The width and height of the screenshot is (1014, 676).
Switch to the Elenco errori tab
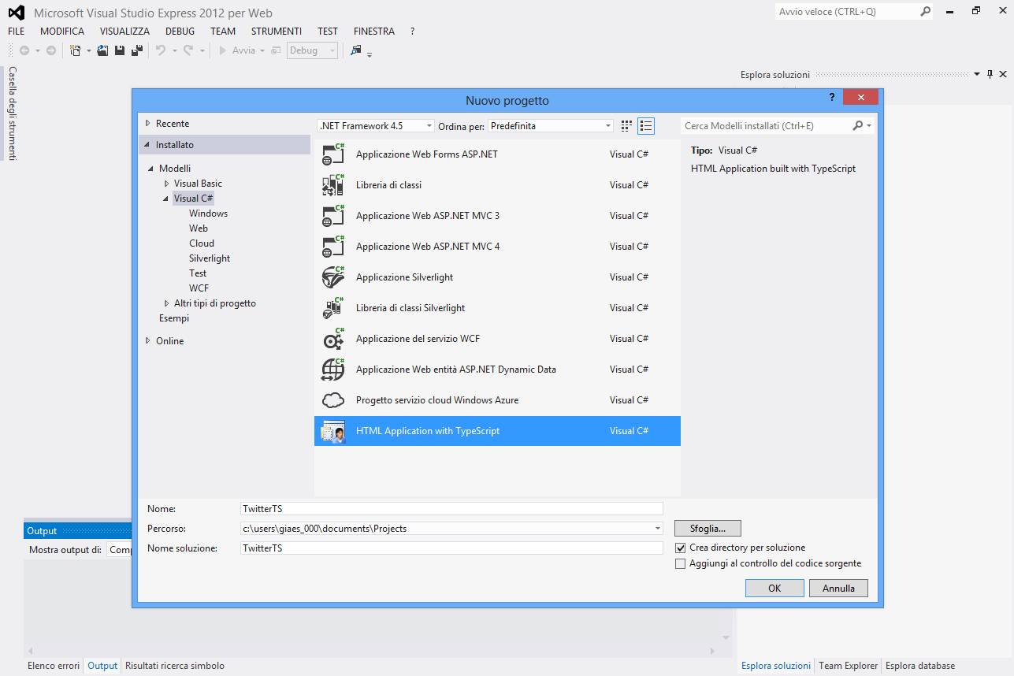point(54,666)
